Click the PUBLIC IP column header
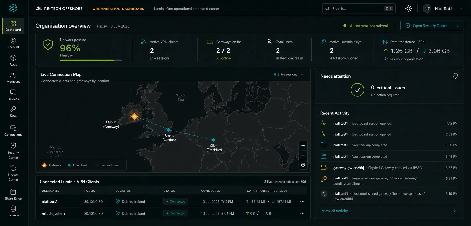The width and height of the screenshot is (471, 226). 92,191
